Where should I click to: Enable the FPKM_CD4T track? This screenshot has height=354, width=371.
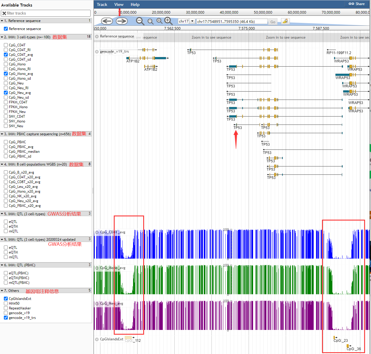point(6,102)
